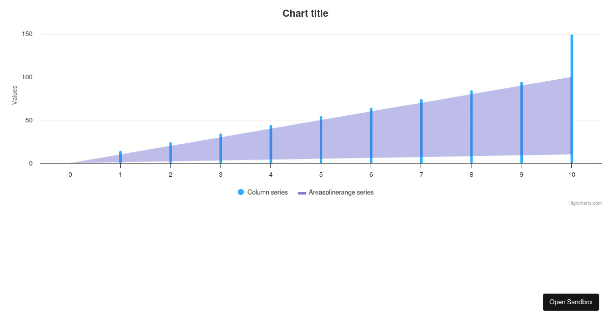
Task: Click the column above x-value 6
Action: (371, 135)
